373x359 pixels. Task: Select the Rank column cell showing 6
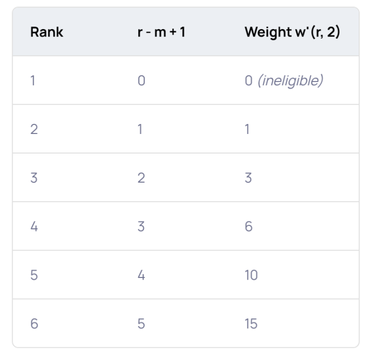[34, 324]
